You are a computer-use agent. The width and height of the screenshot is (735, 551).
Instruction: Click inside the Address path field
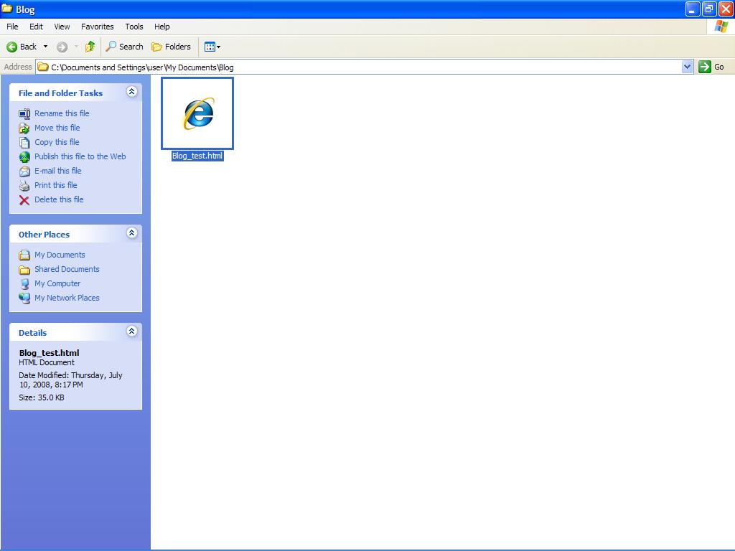click(365, 67)
